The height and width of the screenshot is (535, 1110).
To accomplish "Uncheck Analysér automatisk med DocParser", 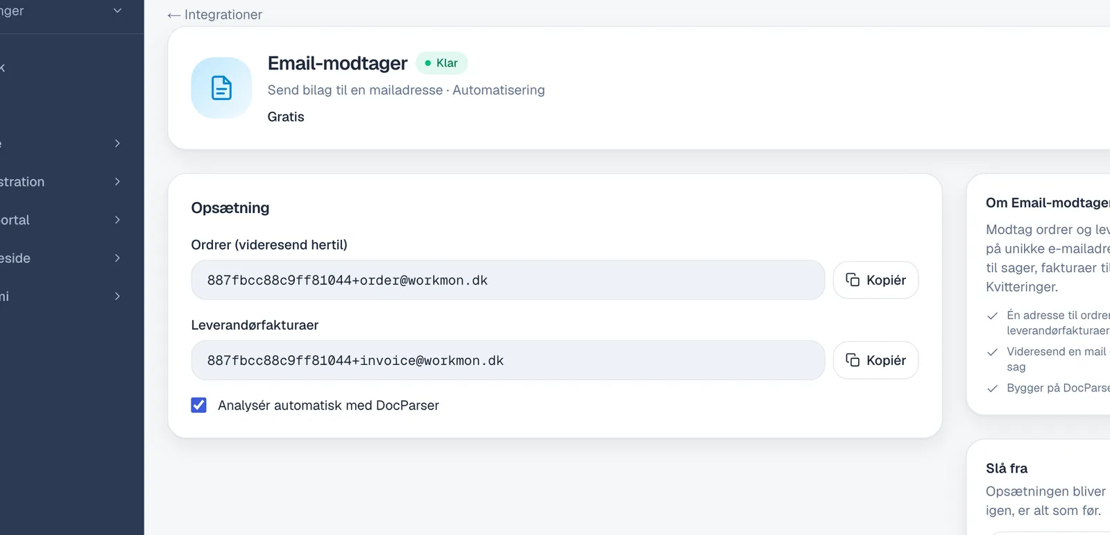I will [x=199, y=405].
